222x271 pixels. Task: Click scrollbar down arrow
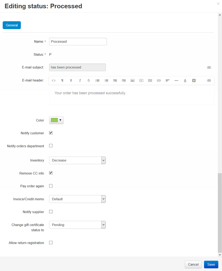(x=220, y=255)
